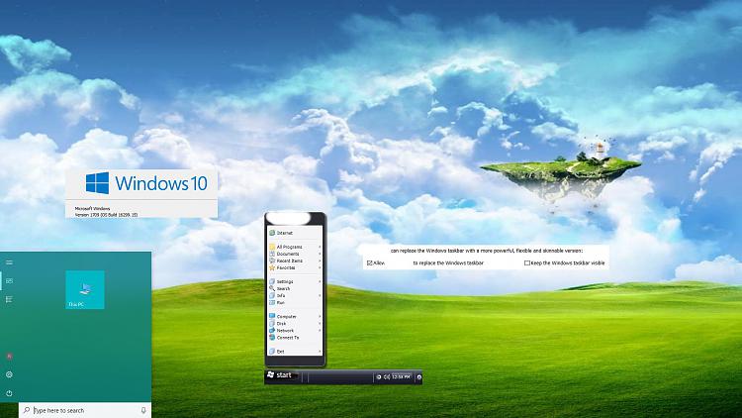742x418 pixels.
Task: Click the search magnifier icon in search box
Action: pos(27,410)
